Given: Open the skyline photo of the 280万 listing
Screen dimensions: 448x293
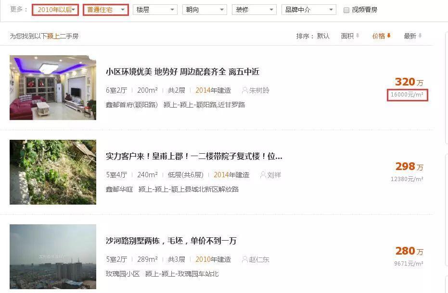Looking at the screenshot, I should [x=53, y=257].
